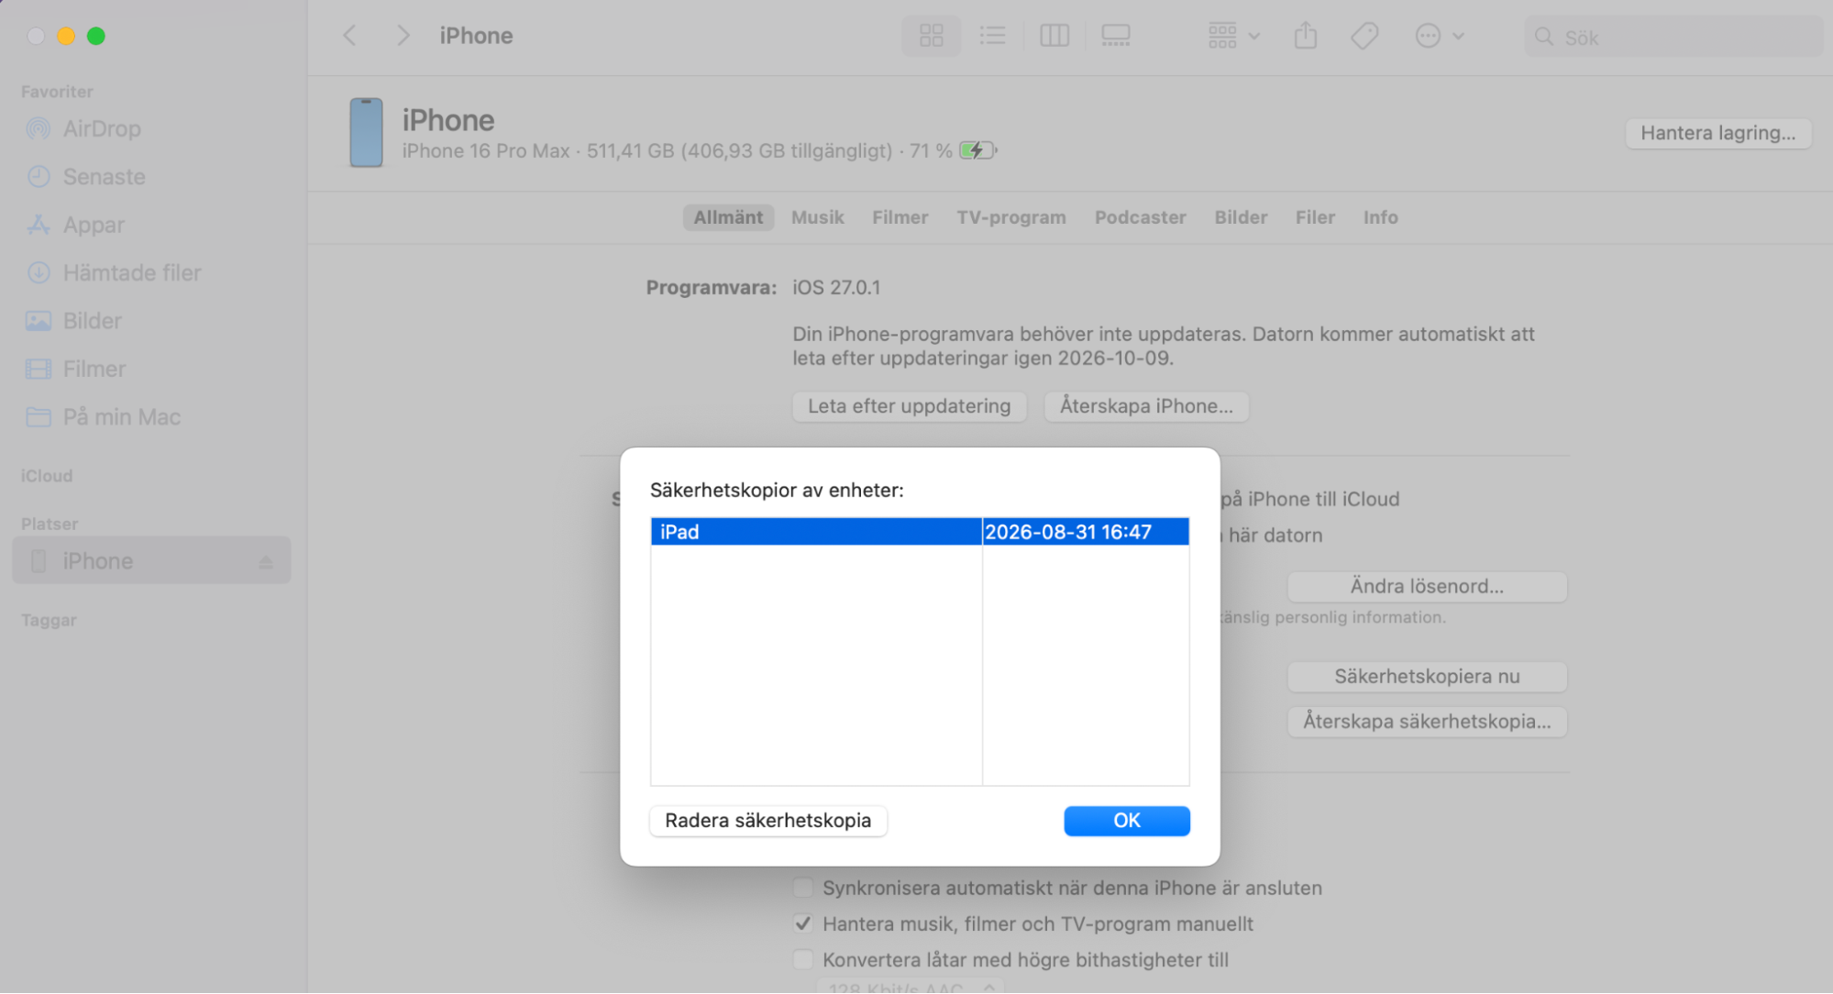Viewport: 1833px width, 994px height.
Task: Click the battery charging indicator
Action: point(977,150)
